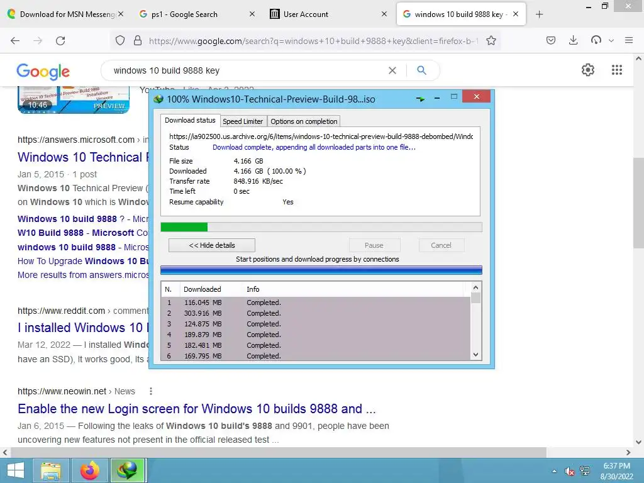644x483 pixels.
Task: Maximize the IDM download dialog
Action: [454, 96]
